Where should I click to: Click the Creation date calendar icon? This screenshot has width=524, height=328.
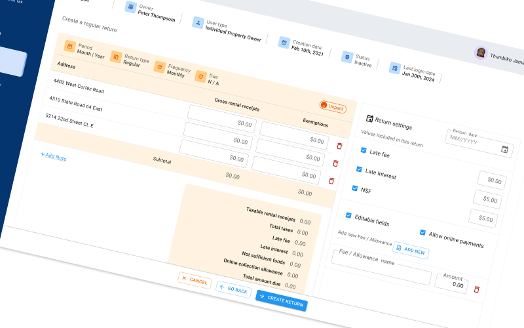pos(284,43)
